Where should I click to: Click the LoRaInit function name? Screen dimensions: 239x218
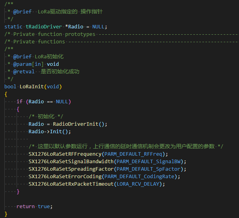pyautogui.click(x=32, y=86)
